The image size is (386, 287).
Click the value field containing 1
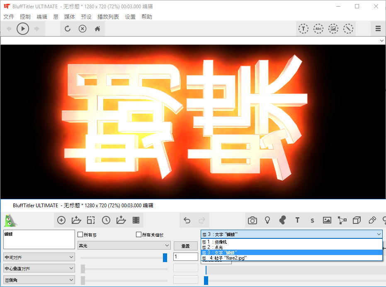pos(185,257)
